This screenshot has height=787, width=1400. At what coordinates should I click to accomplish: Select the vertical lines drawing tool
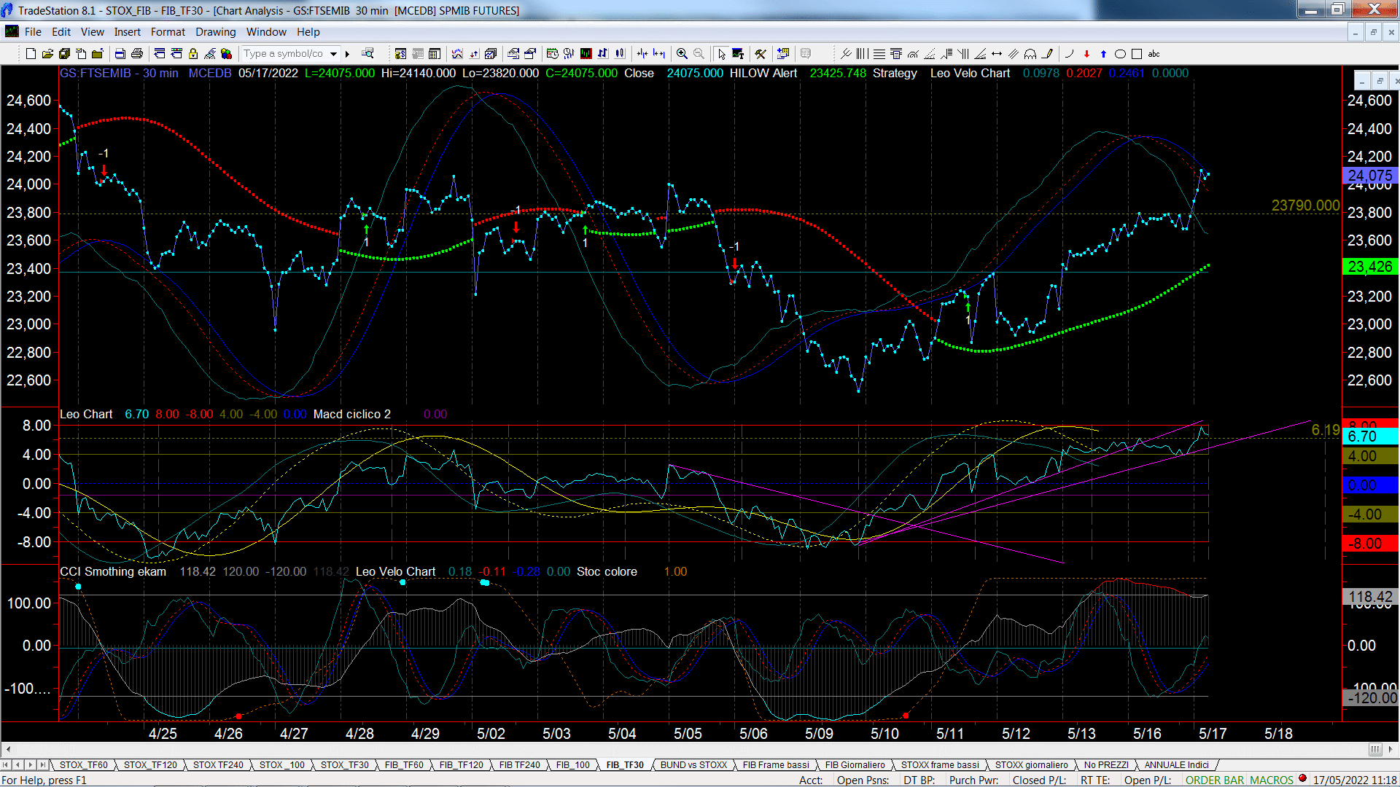click(863, 54)
